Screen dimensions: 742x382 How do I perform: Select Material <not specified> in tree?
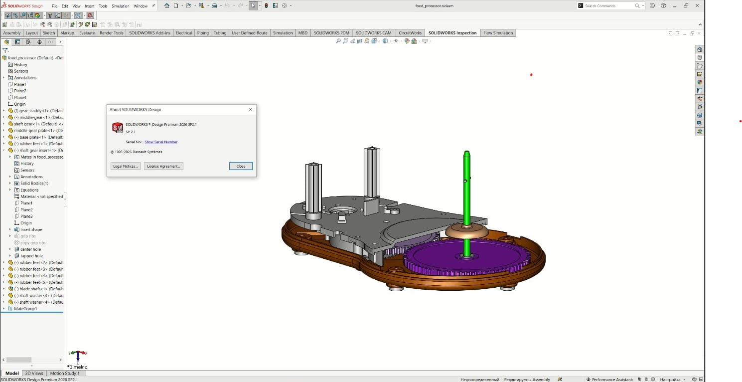tap(38, 196)
